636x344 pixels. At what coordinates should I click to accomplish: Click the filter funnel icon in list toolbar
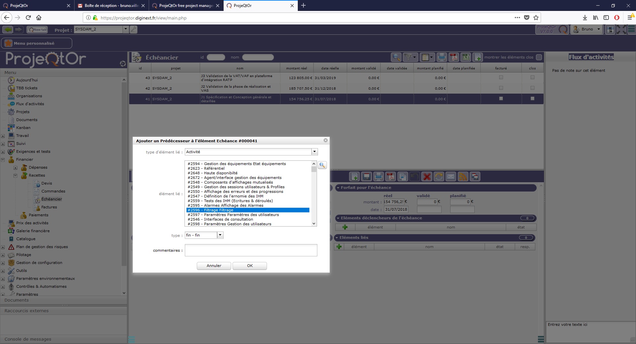(x=409, y=57)
